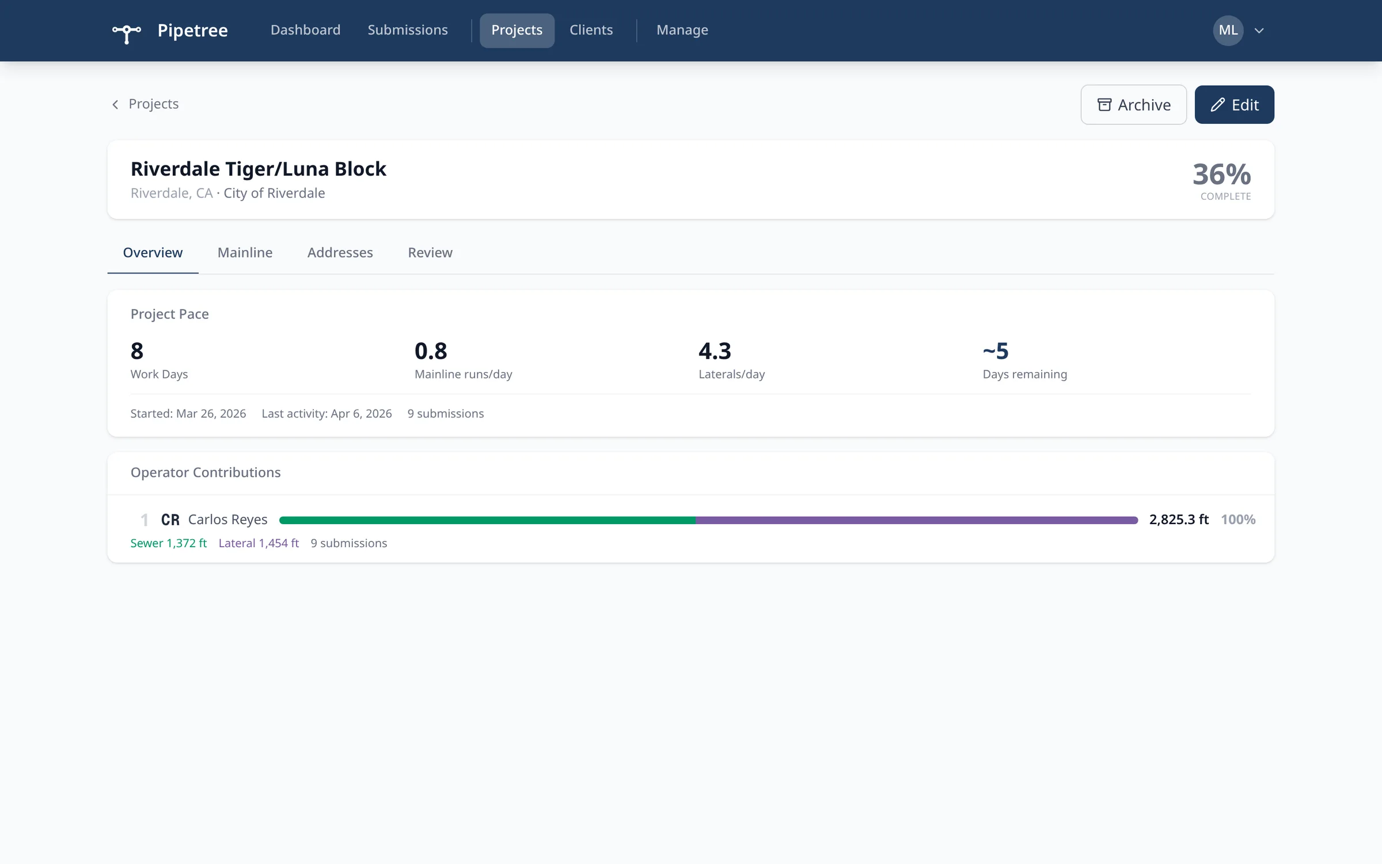Click the '0.8' Mainline runs/day stat
Image resolution: width=1382 pixels, height=864 pixels.
coord(431,351)
